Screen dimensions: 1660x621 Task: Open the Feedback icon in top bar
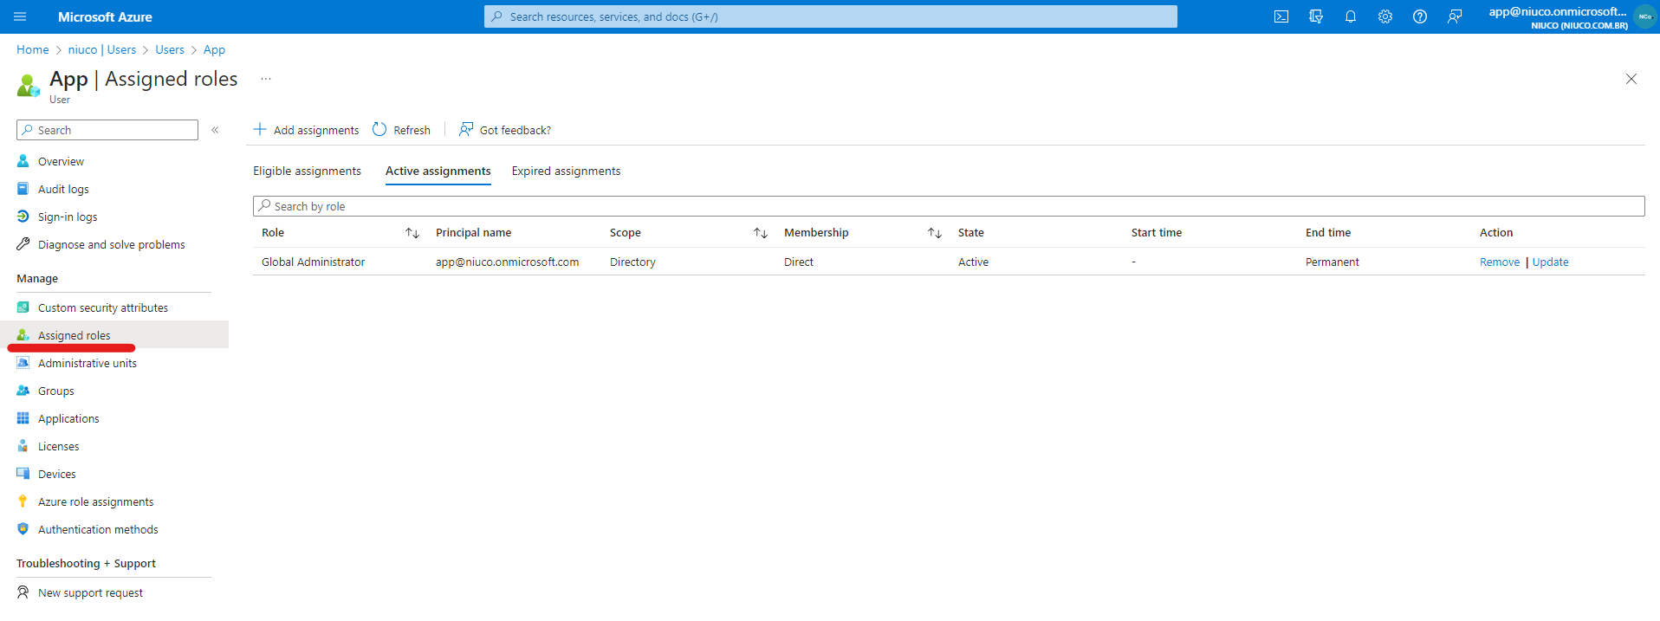[1455, 16]
